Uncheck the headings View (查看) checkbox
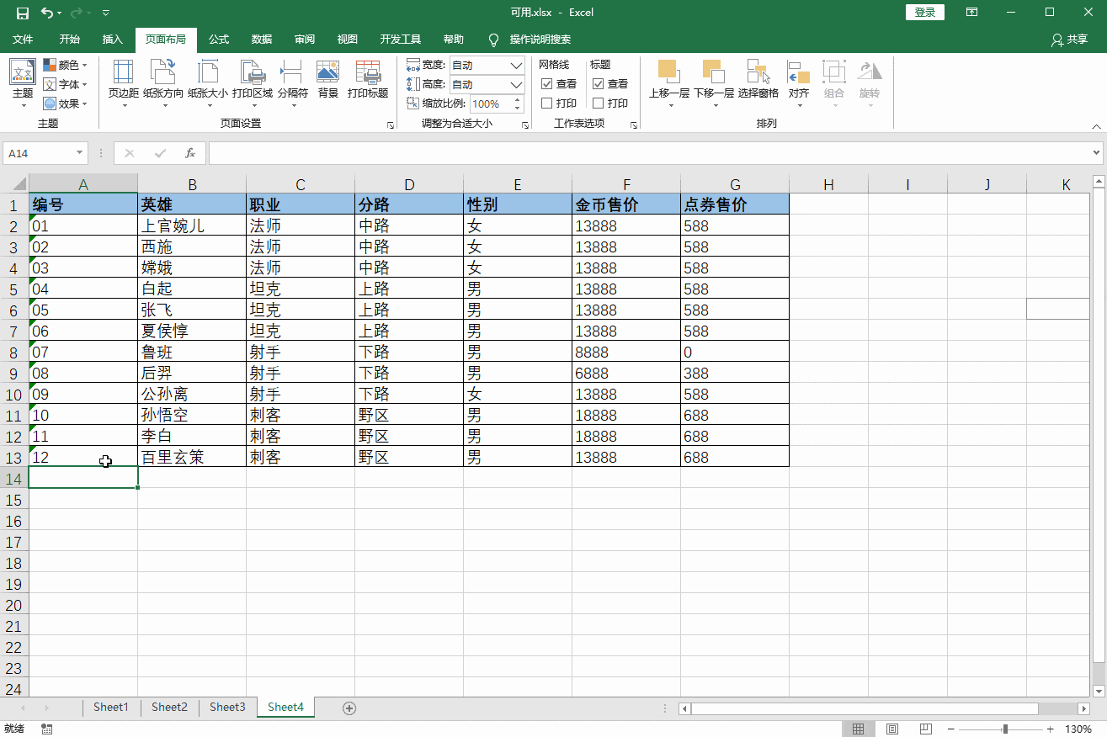 599,84
